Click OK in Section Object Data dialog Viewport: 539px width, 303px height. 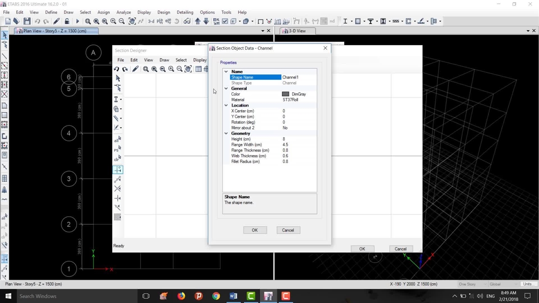tap(255, 230)
